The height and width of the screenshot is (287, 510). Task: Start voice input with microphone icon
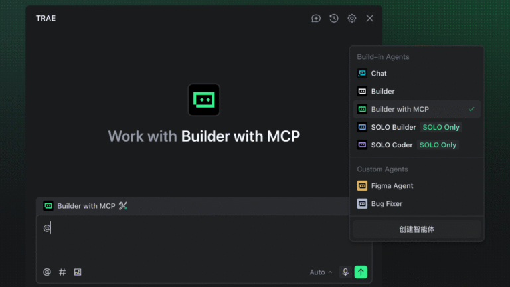point(345,272)
